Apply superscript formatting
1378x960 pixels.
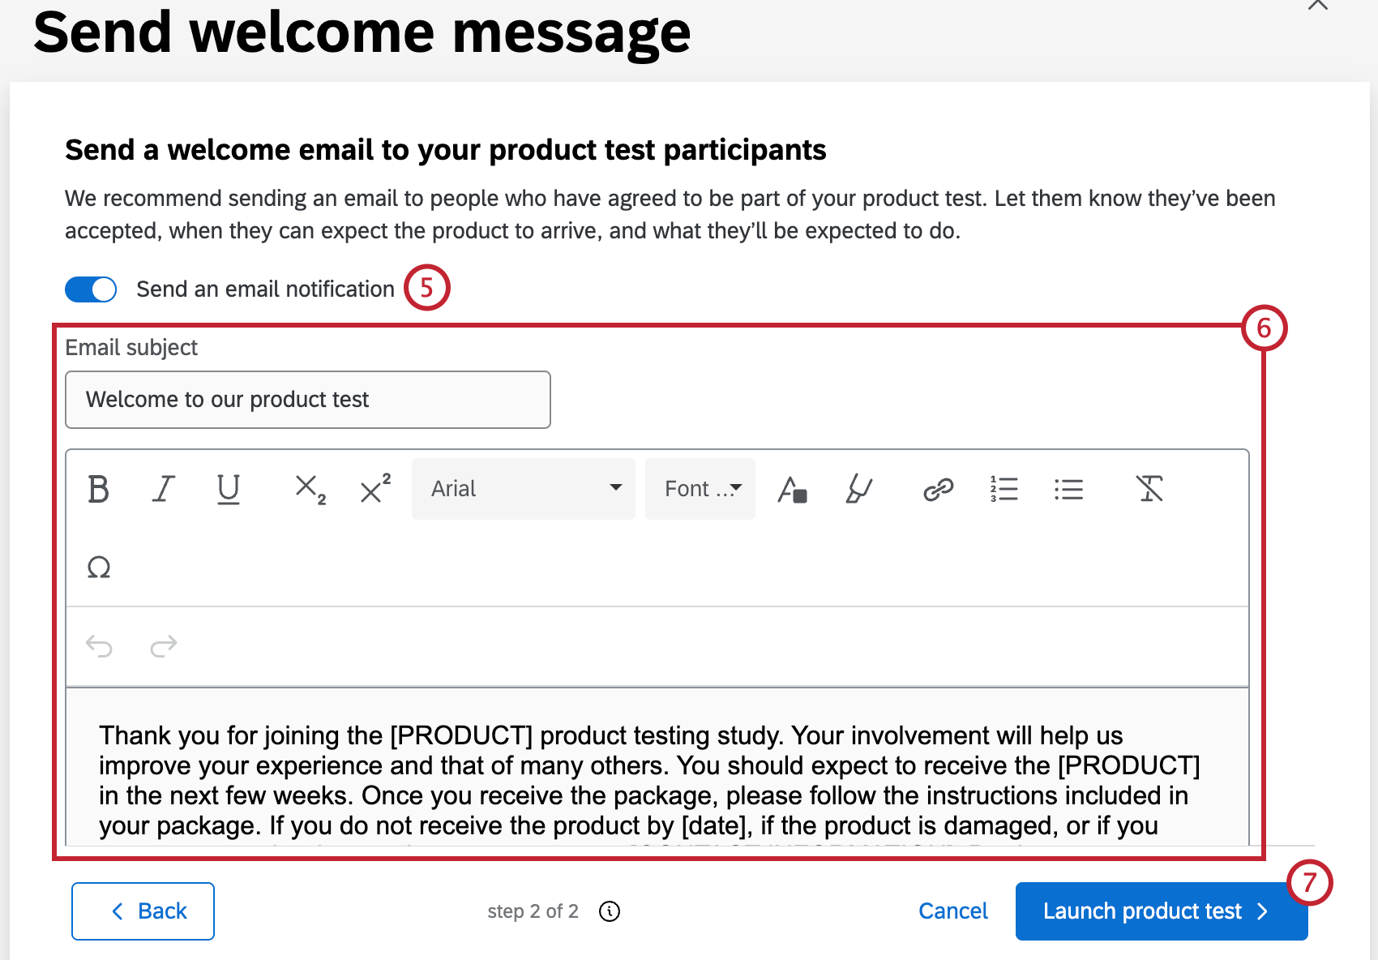374,488
